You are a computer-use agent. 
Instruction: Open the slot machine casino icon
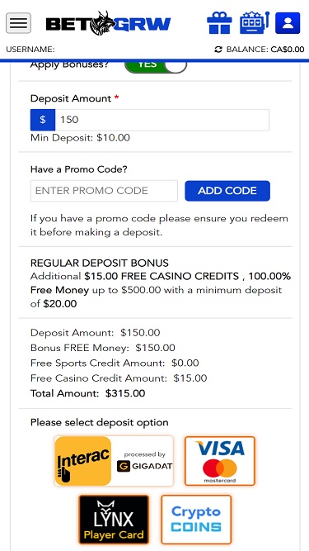[255, 23]
